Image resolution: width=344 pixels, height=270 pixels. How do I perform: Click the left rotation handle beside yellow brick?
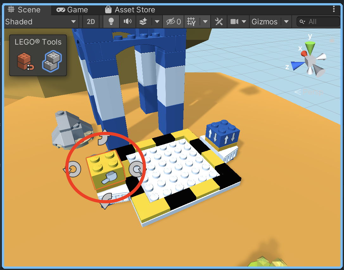point(73,169)
